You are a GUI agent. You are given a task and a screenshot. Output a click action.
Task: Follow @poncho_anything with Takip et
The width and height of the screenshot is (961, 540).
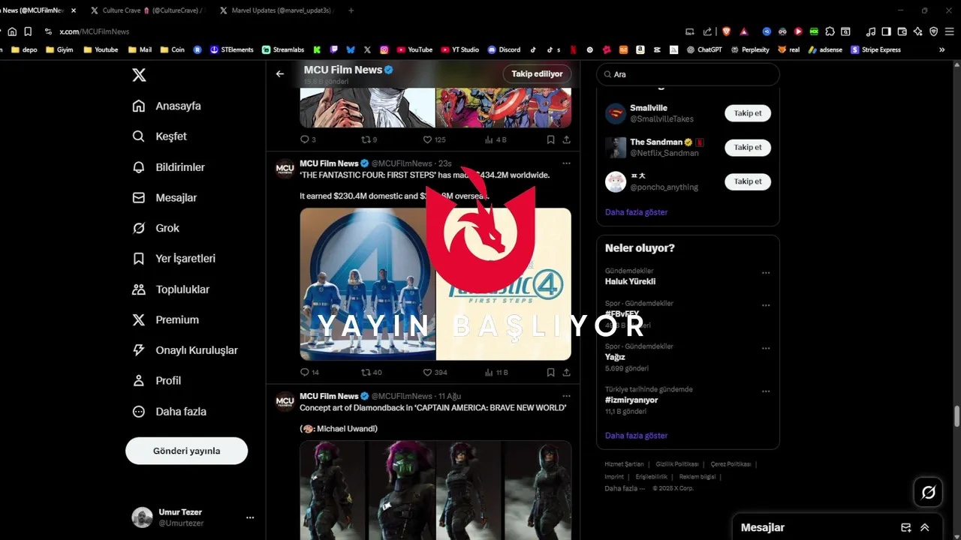point(748,181)
